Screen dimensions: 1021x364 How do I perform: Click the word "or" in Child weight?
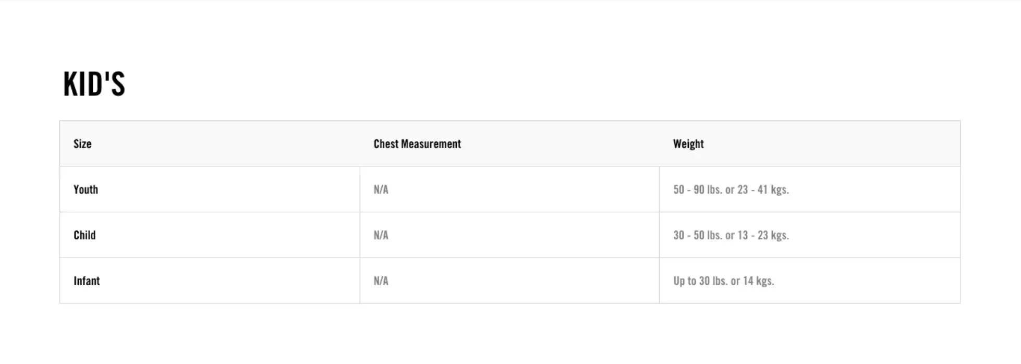(x=730, y=236)
